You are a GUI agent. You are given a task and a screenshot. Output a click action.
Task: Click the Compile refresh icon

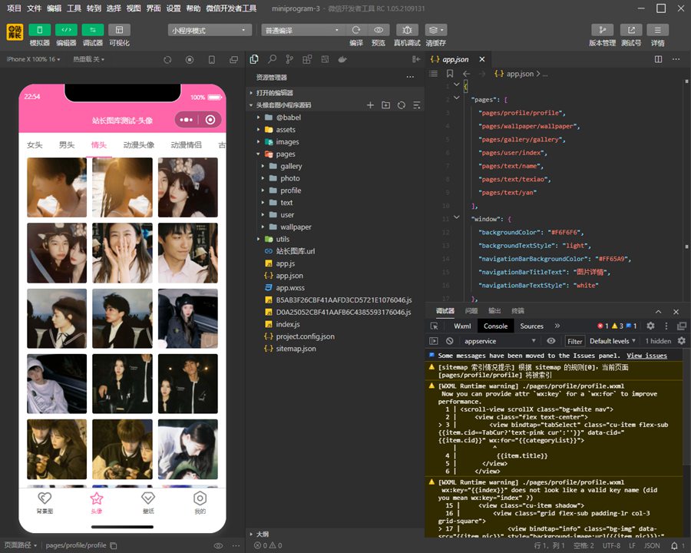click(356, 30)
